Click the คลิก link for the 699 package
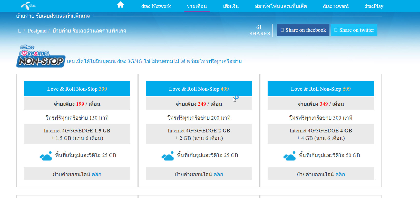420x198 pixels. 340,174
